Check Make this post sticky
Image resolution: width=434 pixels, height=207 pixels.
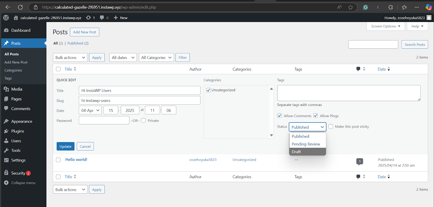331,126
